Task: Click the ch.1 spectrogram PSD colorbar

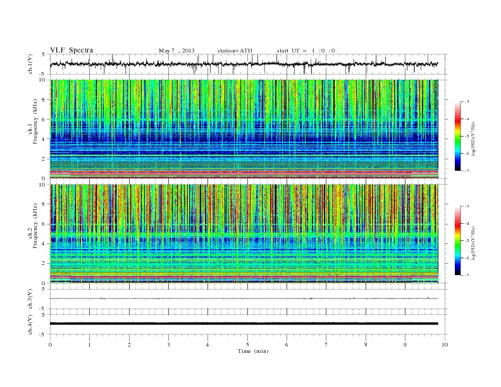Action: [457, 137]
